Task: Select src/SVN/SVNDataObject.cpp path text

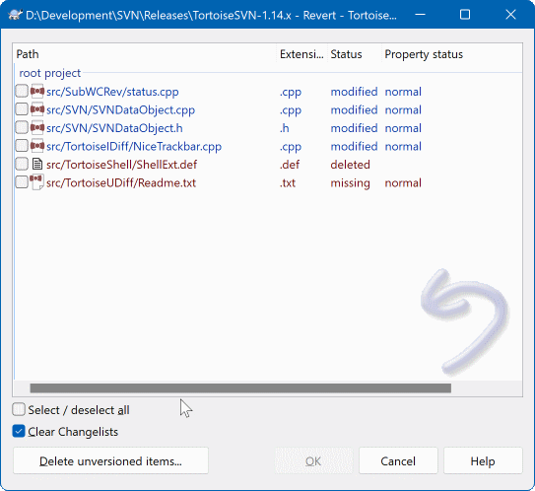Action: point(121,109)
